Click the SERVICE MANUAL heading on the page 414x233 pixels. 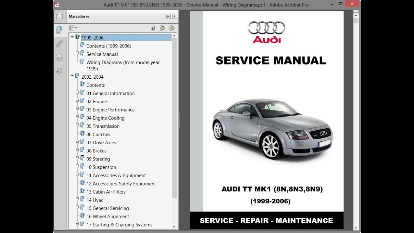(x=271, y=61)
